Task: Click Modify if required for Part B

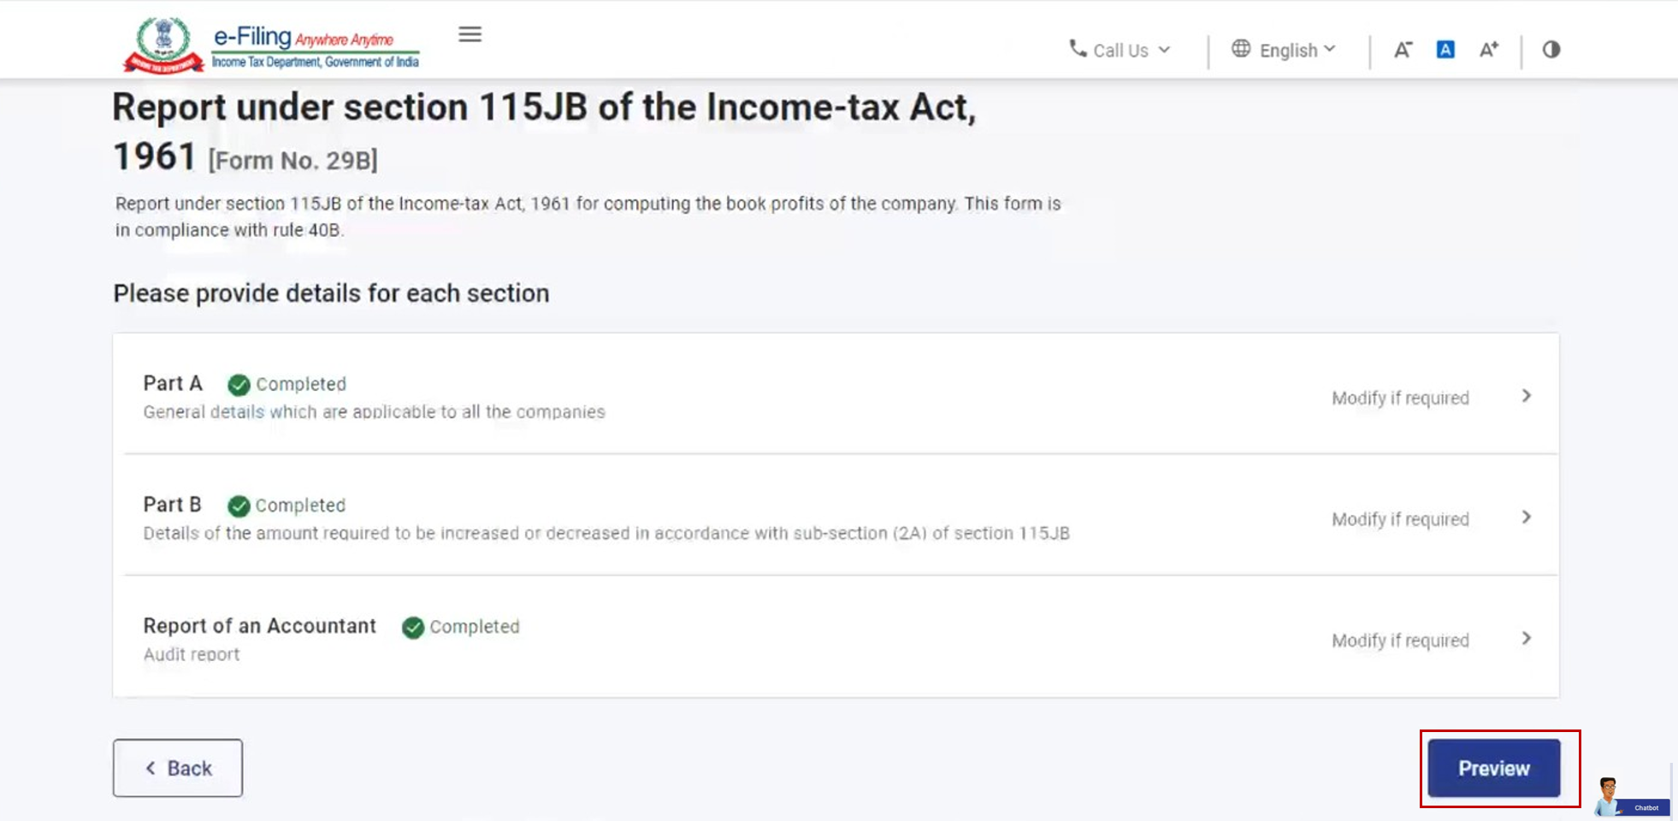Action: tap(1400, 519)
